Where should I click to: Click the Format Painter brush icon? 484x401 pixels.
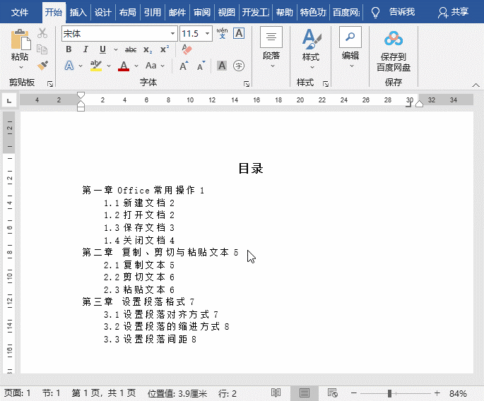click(x=42, y=66)
